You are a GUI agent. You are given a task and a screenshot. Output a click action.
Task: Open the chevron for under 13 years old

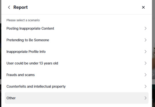(x=146, y=63)
